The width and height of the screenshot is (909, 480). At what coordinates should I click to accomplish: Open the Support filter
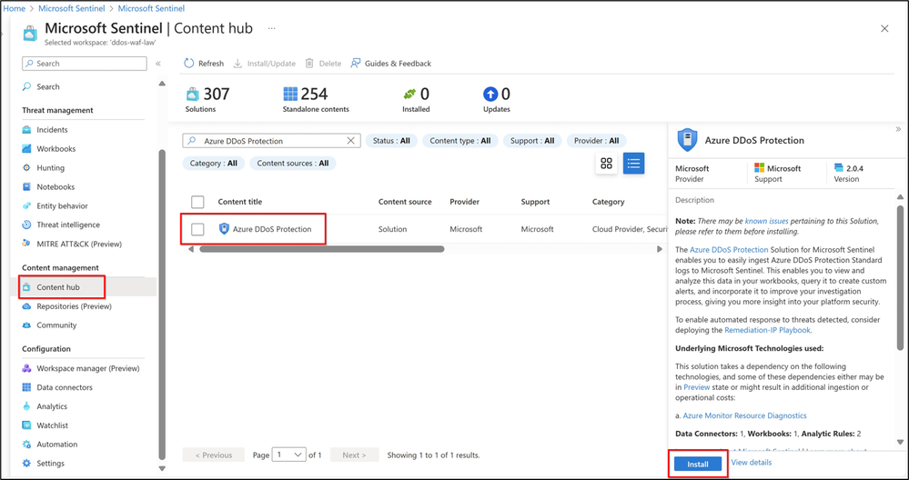(x=532, y=141)
